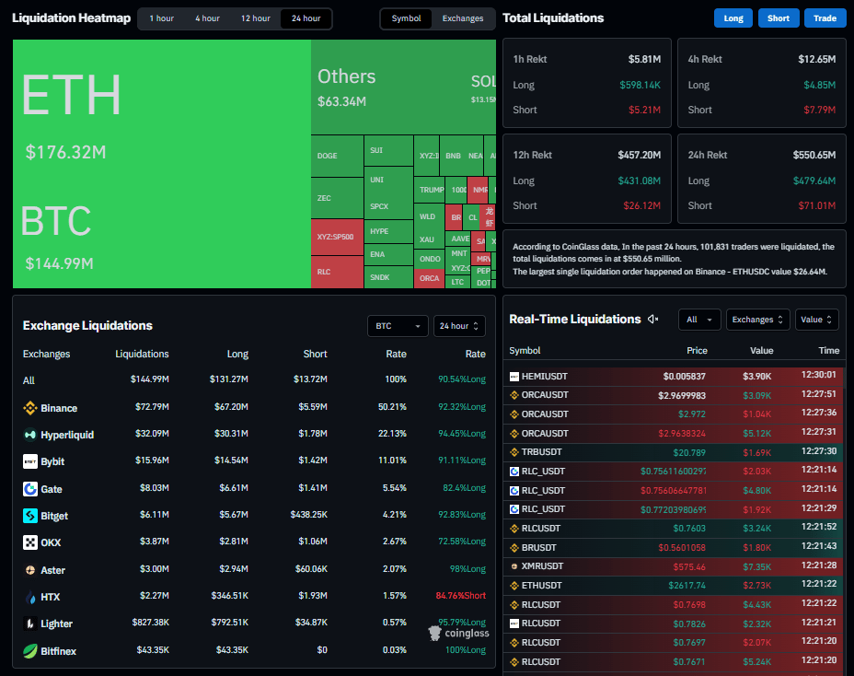Click the HTX exchange logo
Image resolution: width=854 pixels, height=676 pixels.
pos(30,597)
